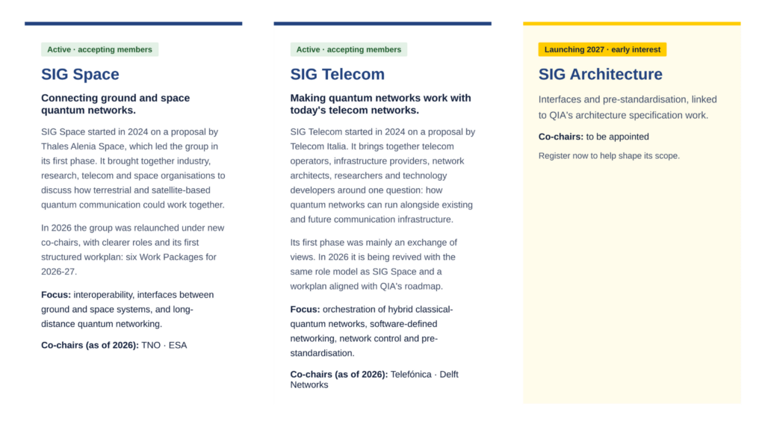Click the "SIG Telecom" card heading
The height and width of the screenshot is (430, 765).
[337, 74]
